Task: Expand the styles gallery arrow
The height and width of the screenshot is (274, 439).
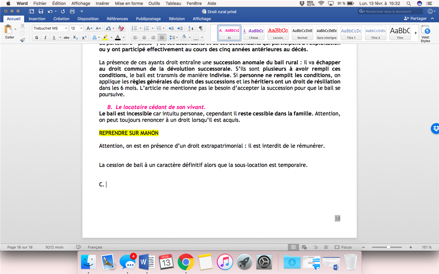Action: (x=416, y=33)
